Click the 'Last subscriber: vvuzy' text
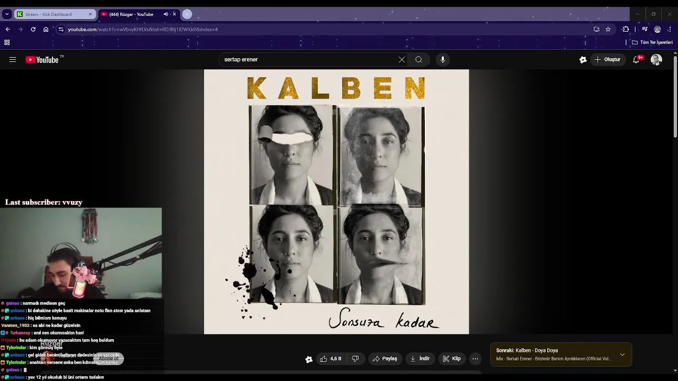This screenshot has height=381, width=678. [43, 202]
